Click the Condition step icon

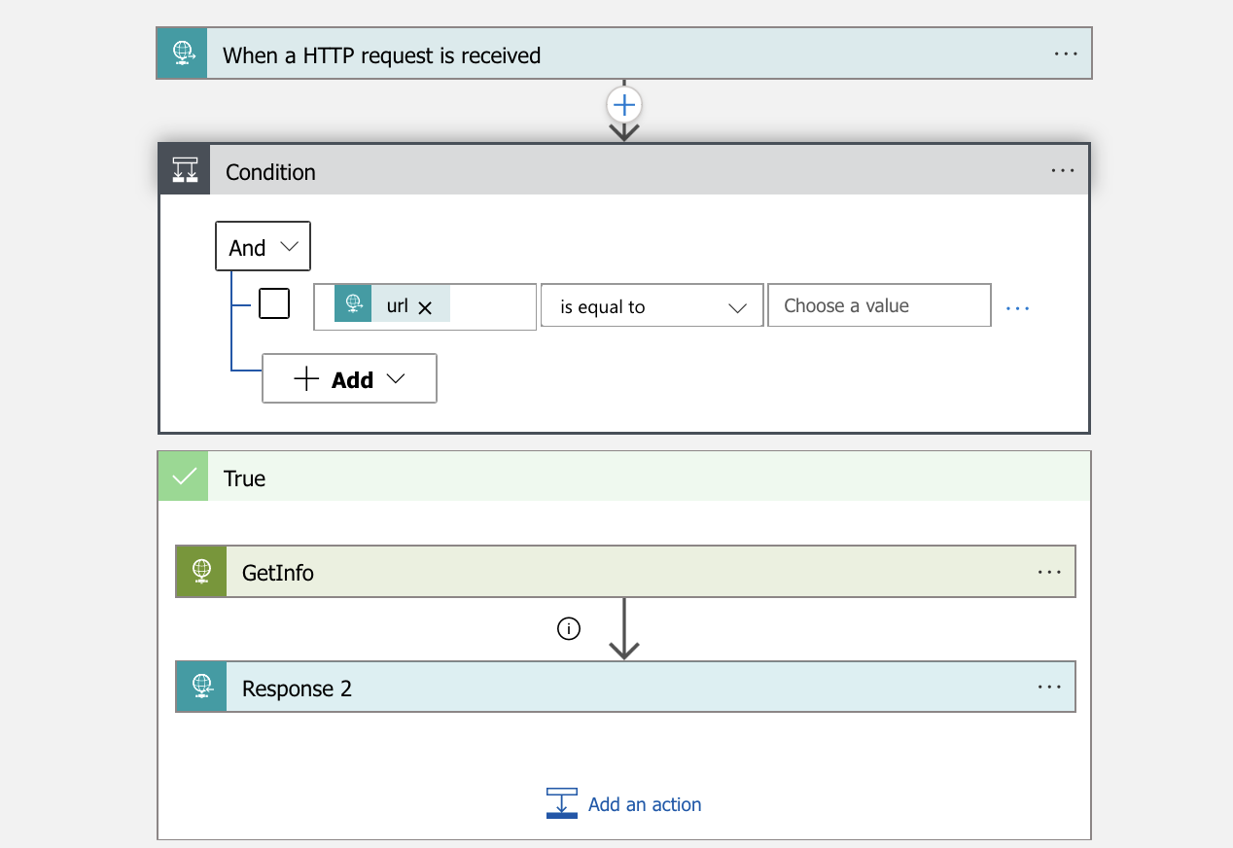coord(185,170)
